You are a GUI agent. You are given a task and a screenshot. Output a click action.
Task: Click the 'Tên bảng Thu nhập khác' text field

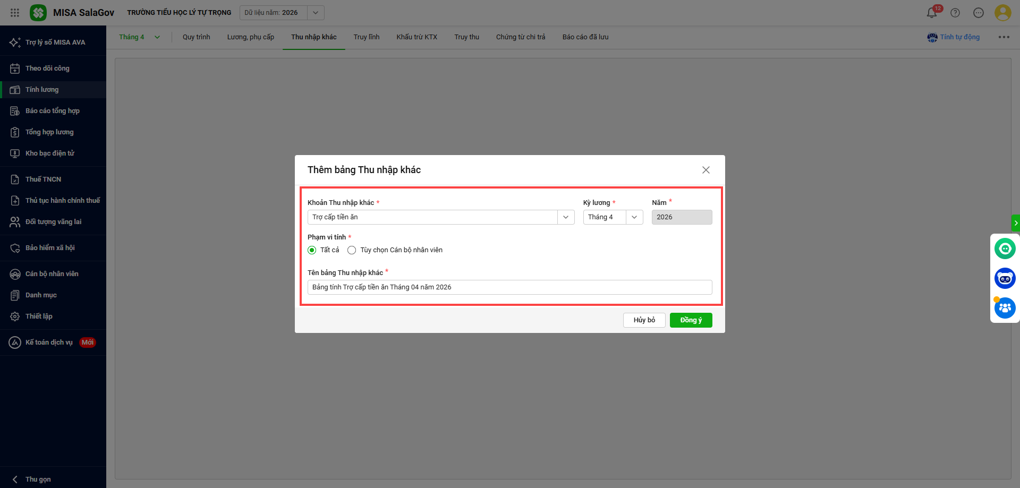509,287
